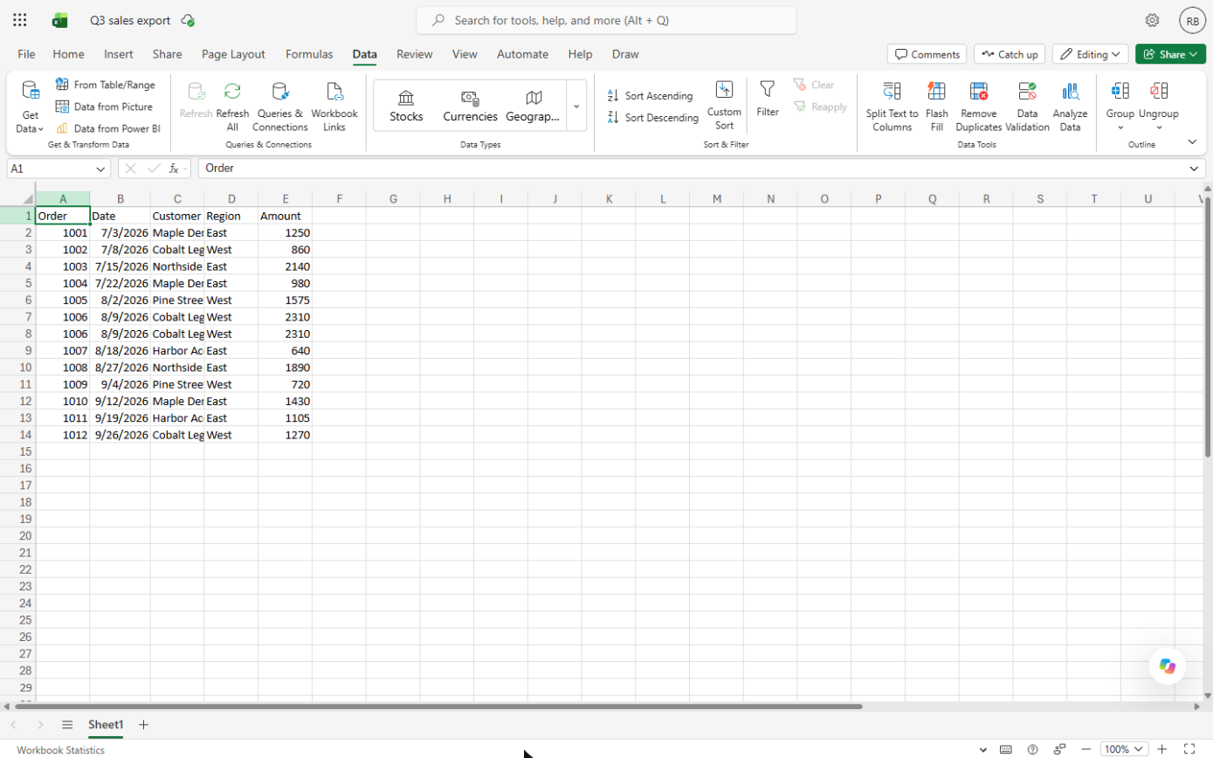Click From Table/Range
Screen dimensions: 1213x758
(x=106, y=85)
